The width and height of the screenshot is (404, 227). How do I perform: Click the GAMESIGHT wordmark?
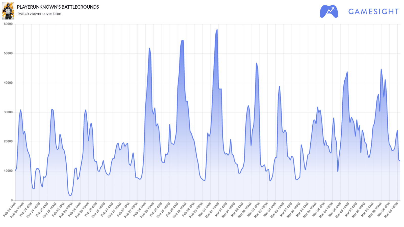[x=373, y=12]
